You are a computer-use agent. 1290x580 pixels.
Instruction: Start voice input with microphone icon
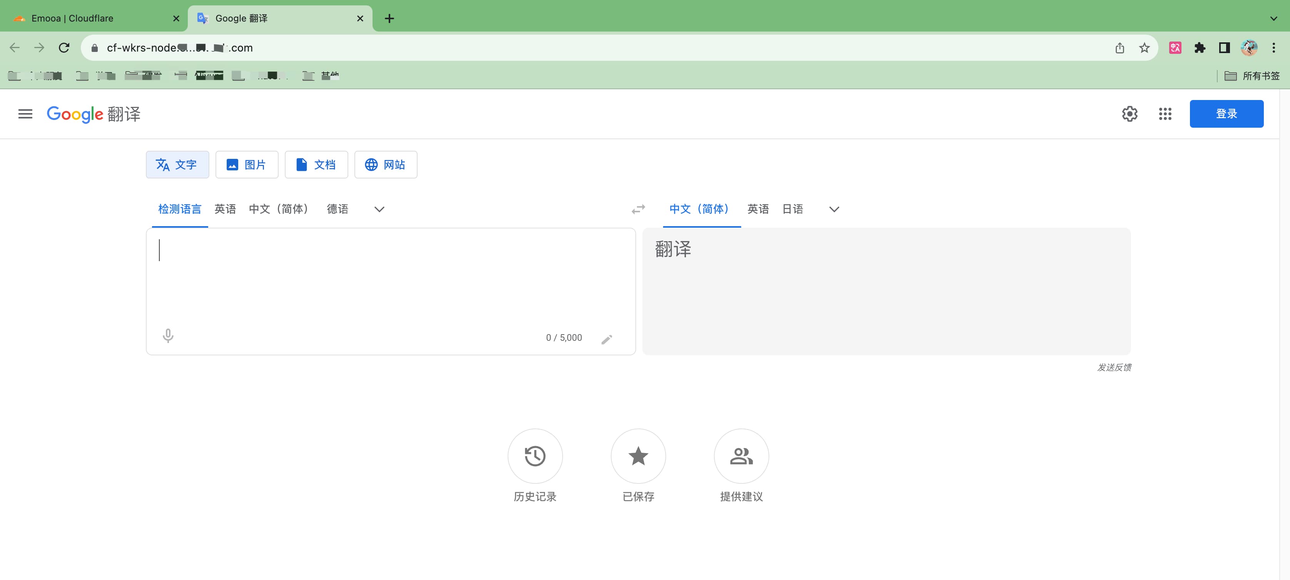click(168, 336)
